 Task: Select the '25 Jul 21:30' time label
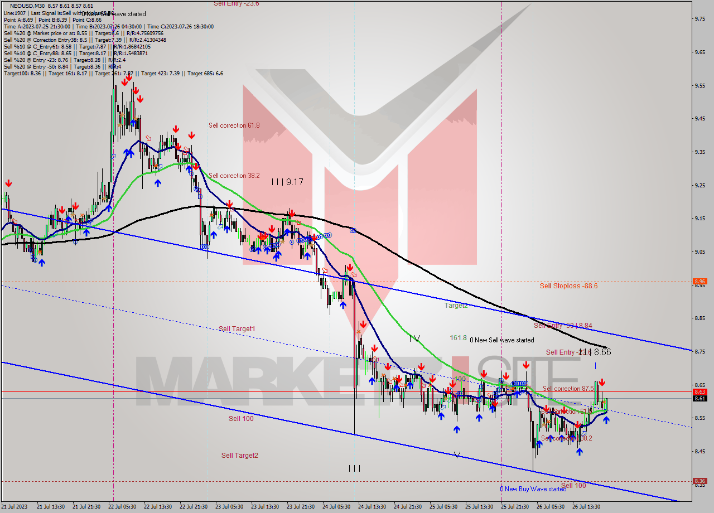pyautogui.click(x=515, y=507)
